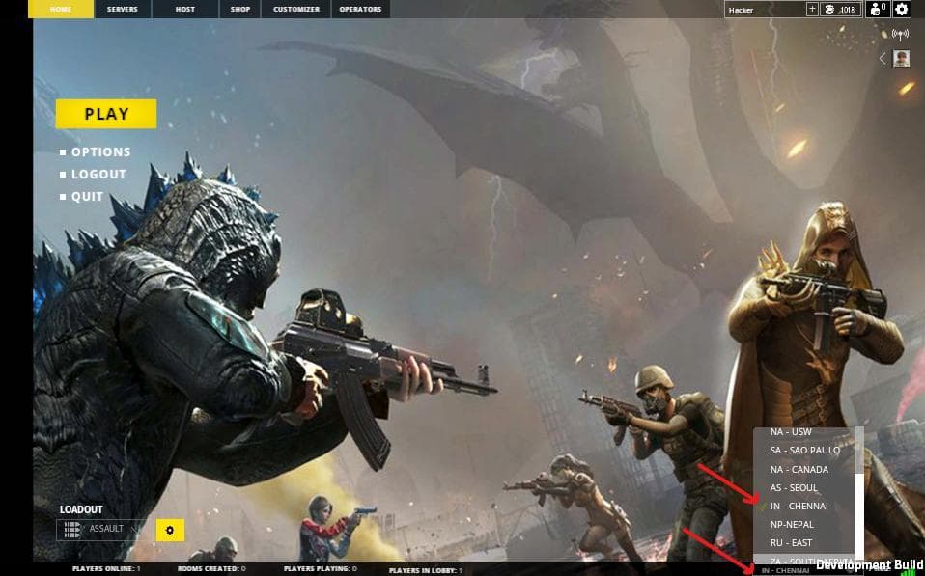The width and height of the screenshot is (925, 576).
Task: Click the bullets icon in loadout selector
Action: pos(72,530)
